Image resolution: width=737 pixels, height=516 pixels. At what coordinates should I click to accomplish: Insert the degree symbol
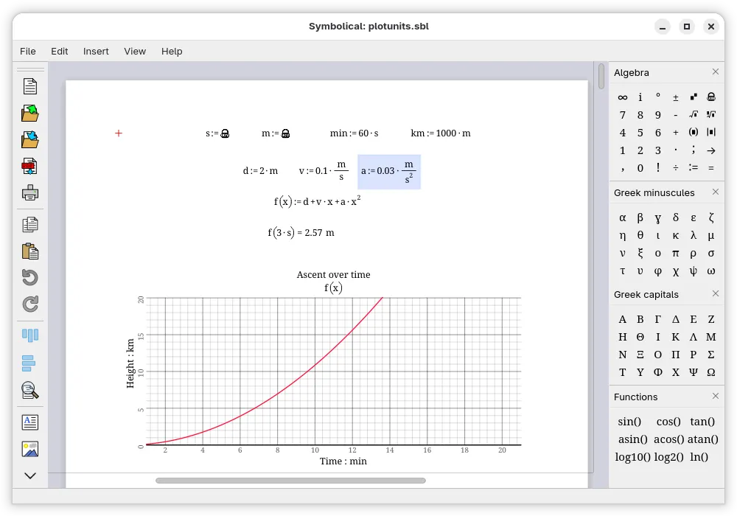(658, 95)
